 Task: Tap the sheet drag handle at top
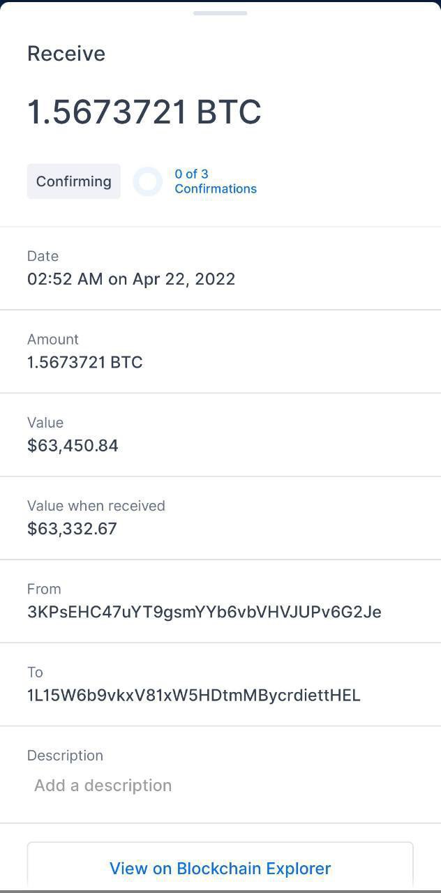[x=220, y=13]
